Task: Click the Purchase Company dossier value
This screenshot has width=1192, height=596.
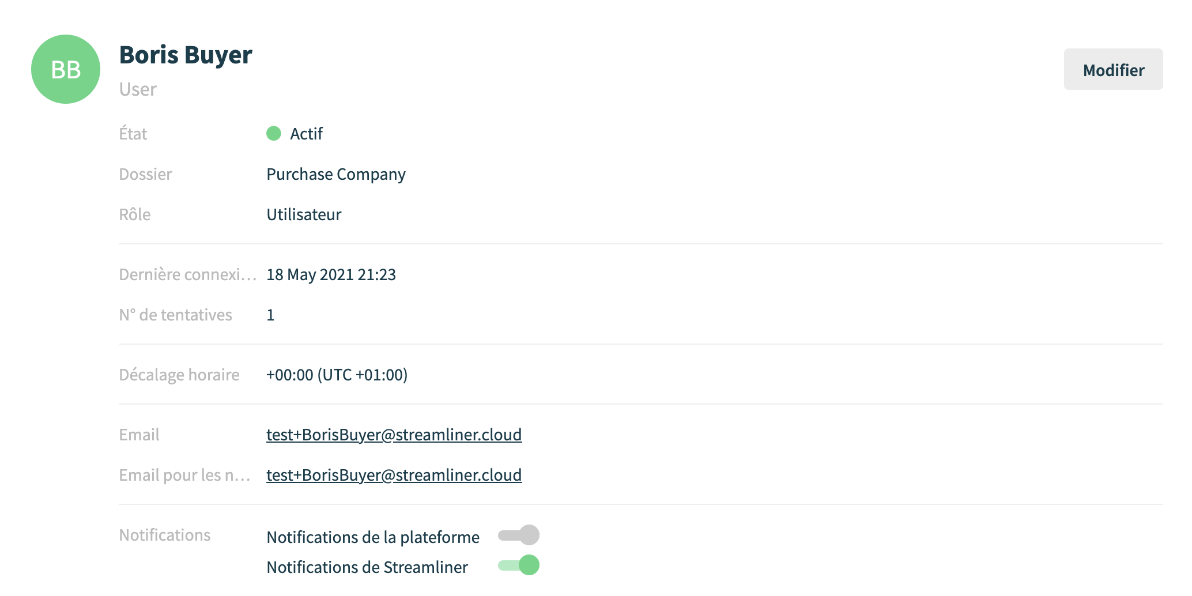Action: (336, 174)
